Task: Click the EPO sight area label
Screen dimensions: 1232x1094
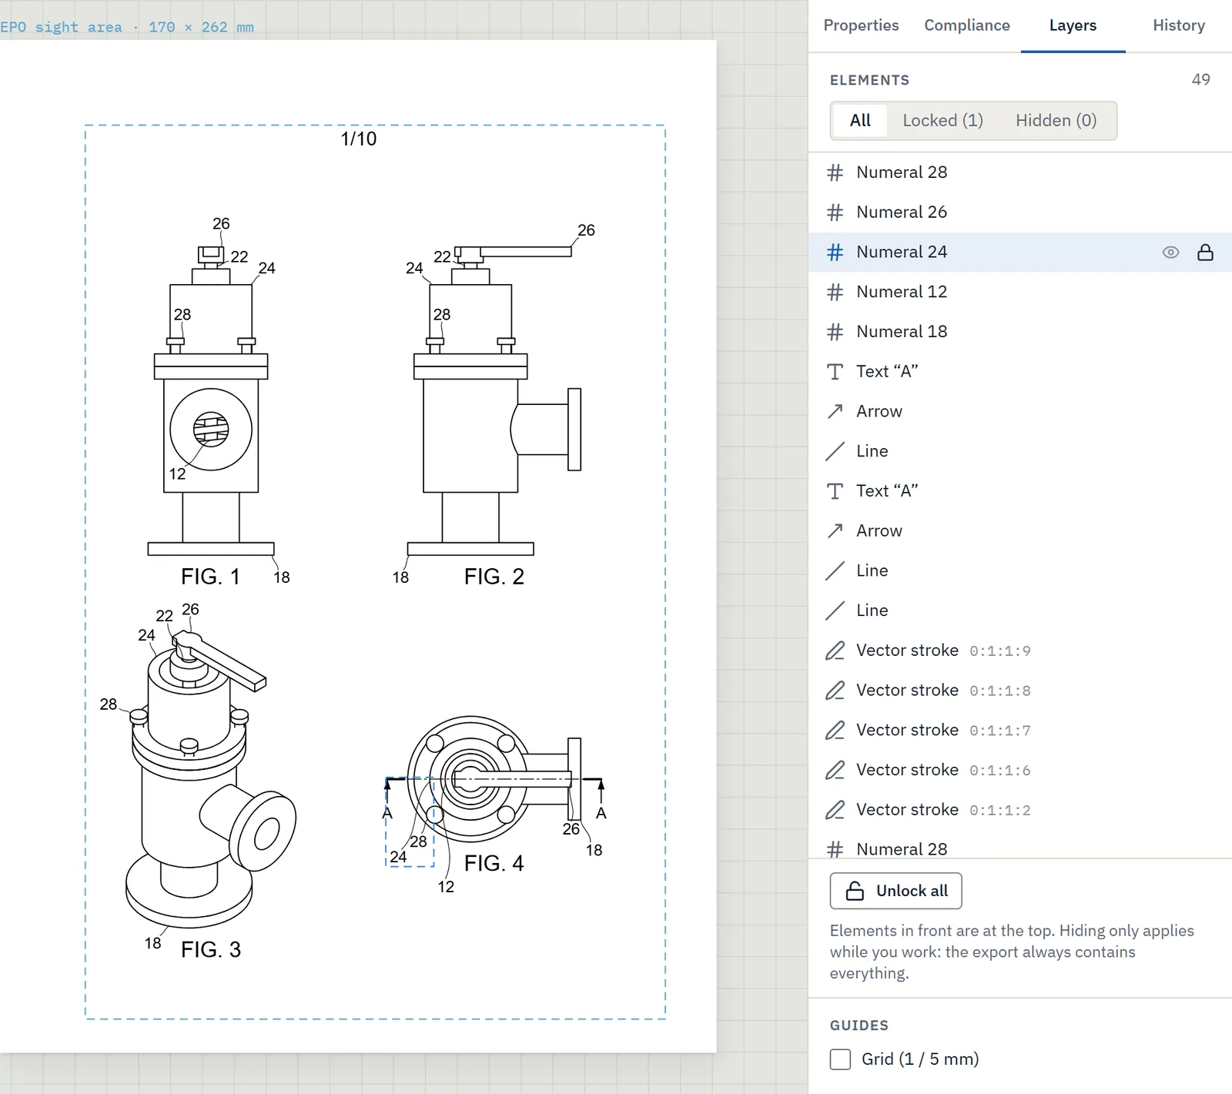Action: click(x=127, y=27)
